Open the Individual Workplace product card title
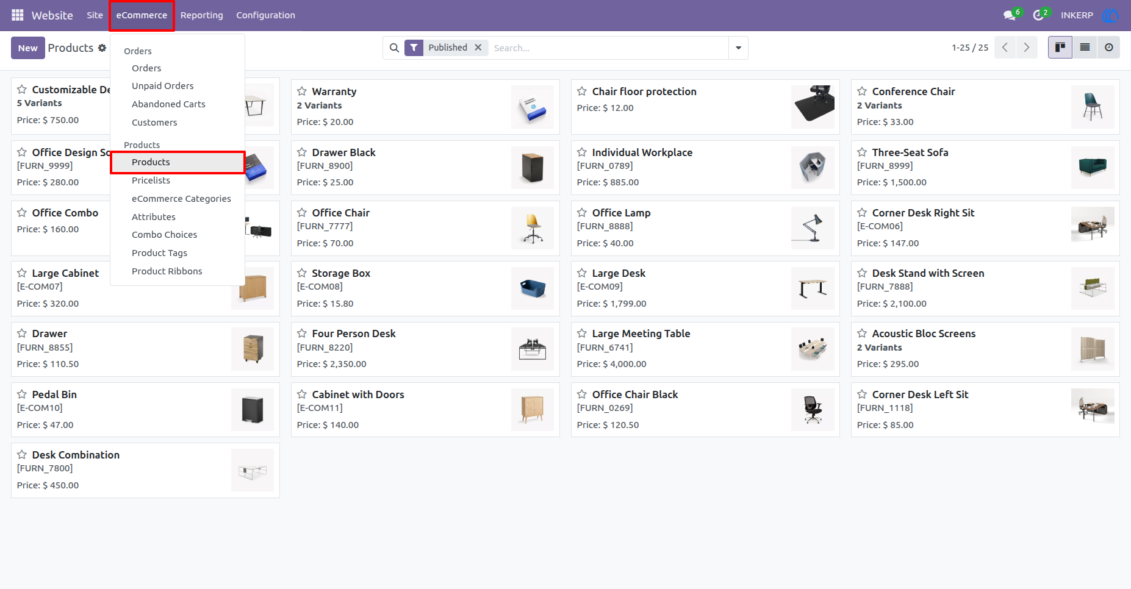 642,152
